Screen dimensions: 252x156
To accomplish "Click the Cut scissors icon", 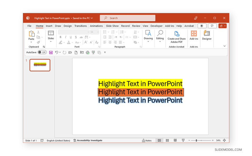I will tap(38, 32).
